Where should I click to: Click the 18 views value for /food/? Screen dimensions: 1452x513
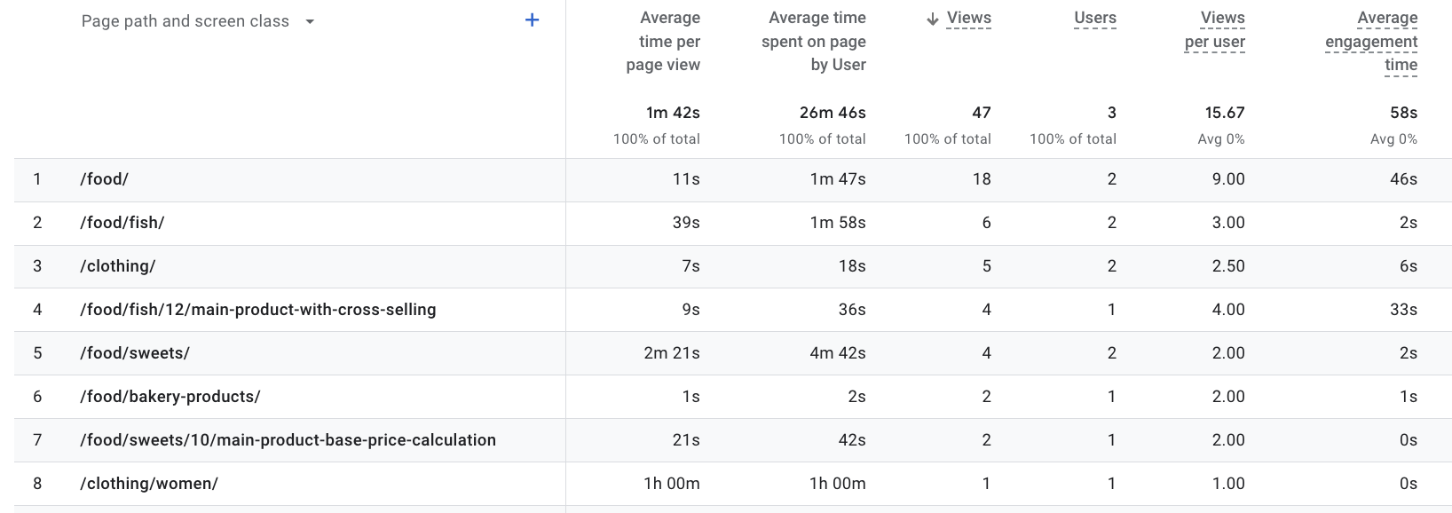click(x=982, y=179)
